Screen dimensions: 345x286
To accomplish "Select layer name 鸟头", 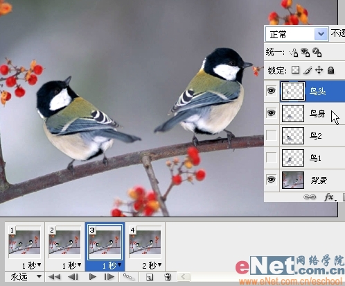I will click(x=317, y=92).
